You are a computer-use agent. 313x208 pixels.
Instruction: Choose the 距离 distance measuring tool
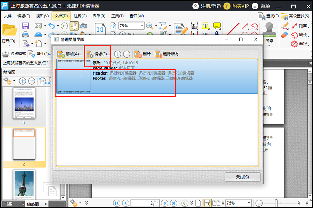(x=300, y=26)
